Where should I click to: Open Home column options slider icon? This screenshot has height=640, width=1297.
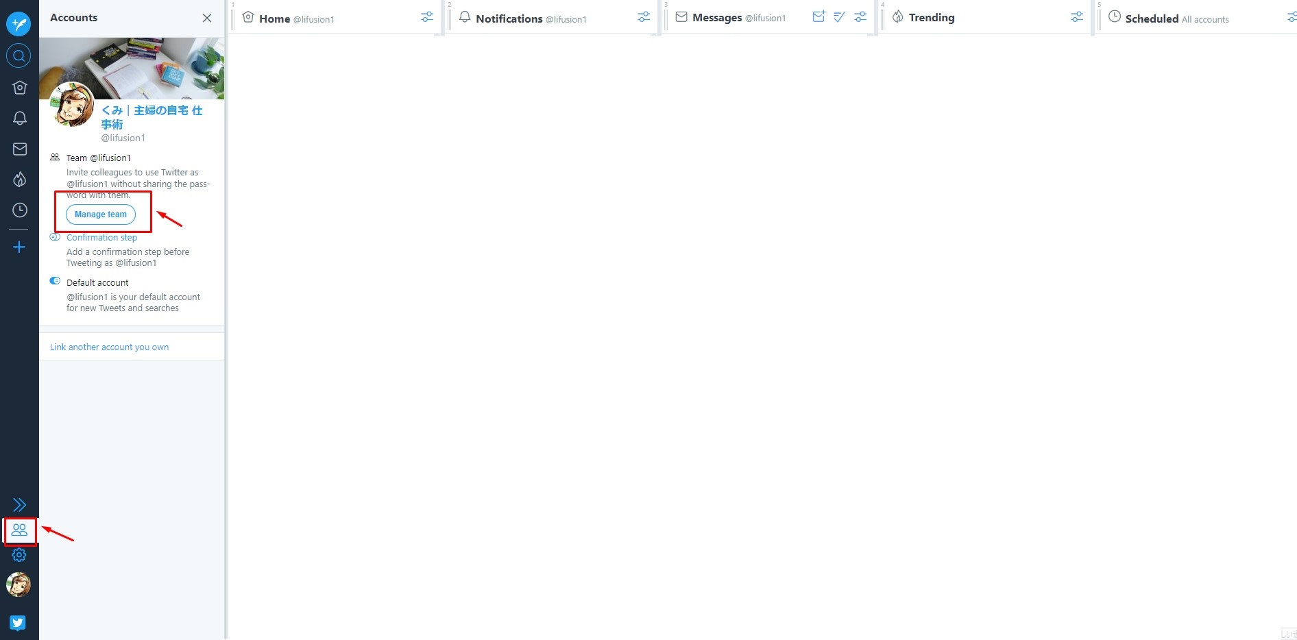[x=427, y=17]
